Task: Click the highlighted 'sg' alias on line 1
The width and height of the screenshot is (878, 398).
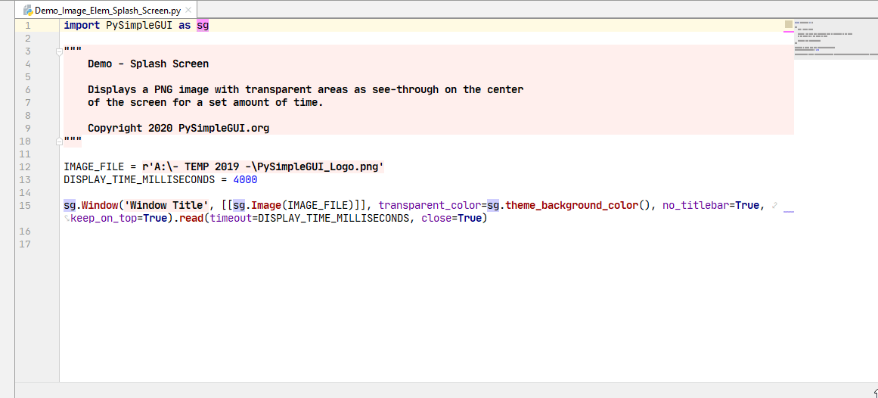Action: coord(203,25)
